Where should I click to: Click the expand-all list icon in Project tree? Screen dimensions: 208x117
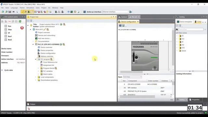click(x=31, y=21)
